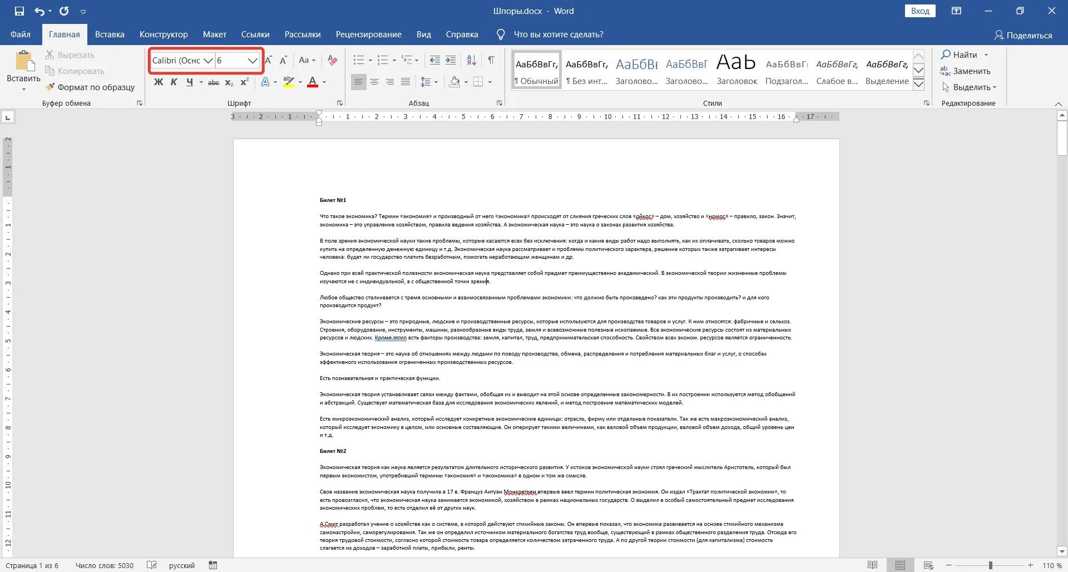The height and width of the screenshot is (572, 1068).
Task: Open the Файл tab
Action: click(21, 34)
